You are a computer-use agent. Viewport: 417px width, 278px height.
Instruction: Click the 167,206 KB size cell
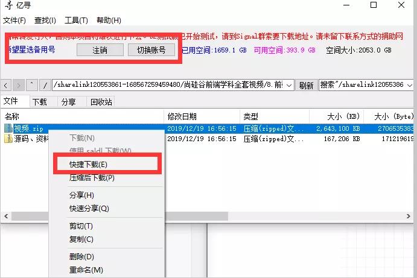(342, 139)
